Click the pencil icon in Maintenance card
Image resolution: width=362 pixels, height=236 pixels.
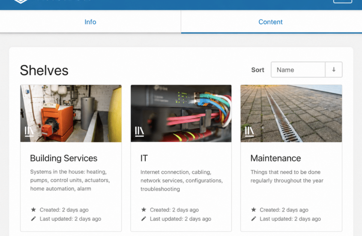coord(254,219)
